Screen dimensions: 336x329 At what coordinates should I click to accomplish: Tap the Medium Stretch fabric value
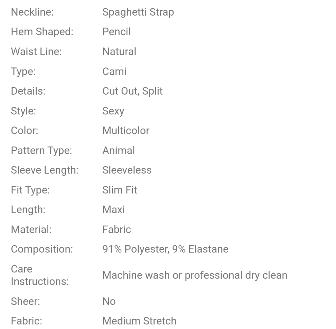(x=139, y=321)
